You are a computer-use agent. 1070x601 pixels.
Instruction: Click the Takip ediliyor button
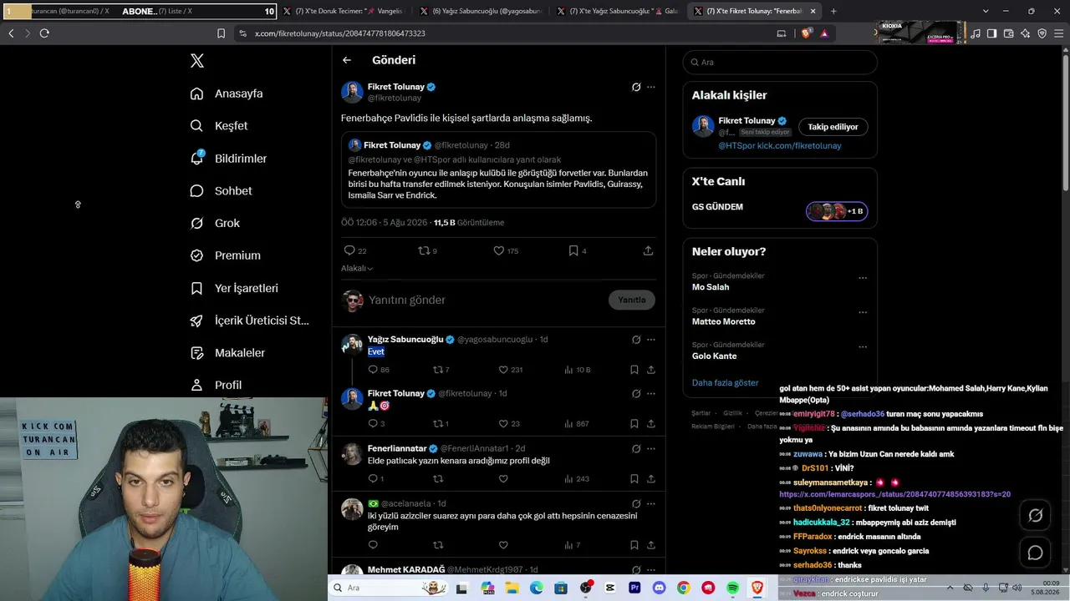tap(833, 127)
